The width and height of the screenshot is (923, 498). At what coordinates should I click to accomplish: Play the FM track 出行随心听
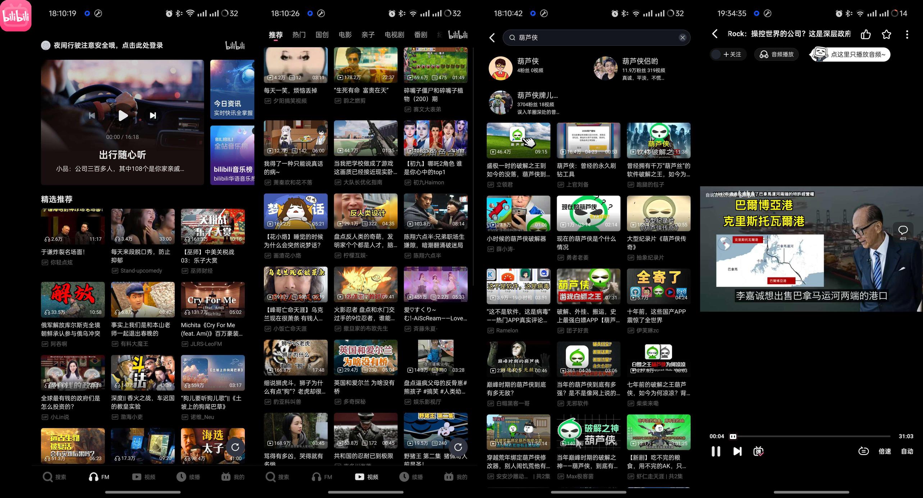pyautogui.click(x=123, y=115)
